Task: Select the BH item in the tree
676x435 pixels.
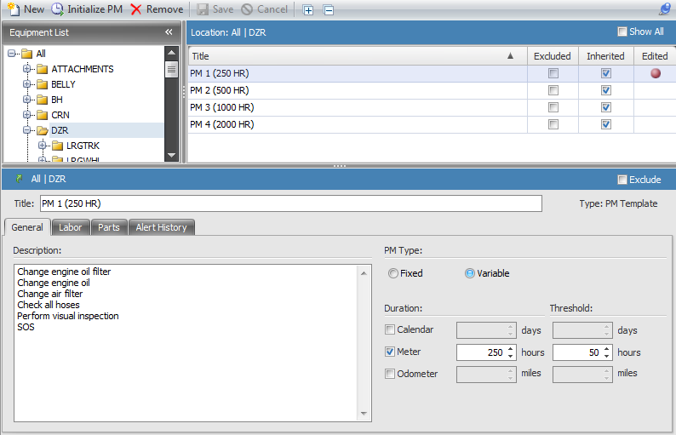Action: coord(57,100)
